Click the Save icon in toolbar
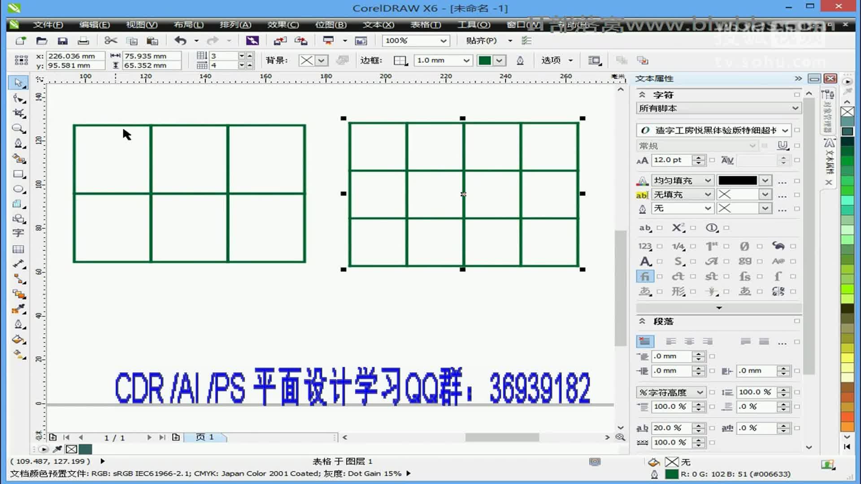 [x=62, y=41]
